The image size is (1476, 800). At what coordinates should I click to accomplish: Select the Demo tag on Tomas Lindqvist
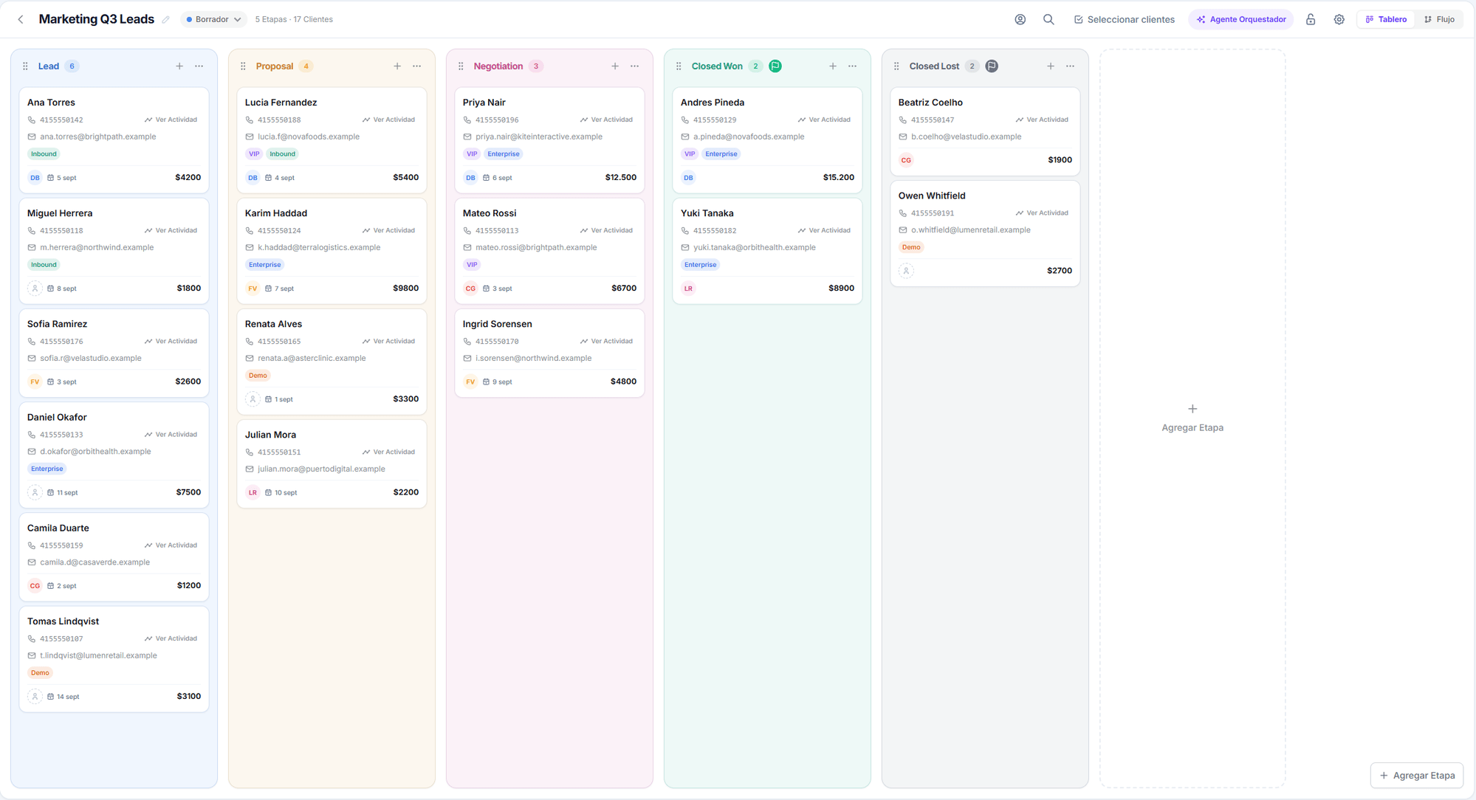pos(40,673)
